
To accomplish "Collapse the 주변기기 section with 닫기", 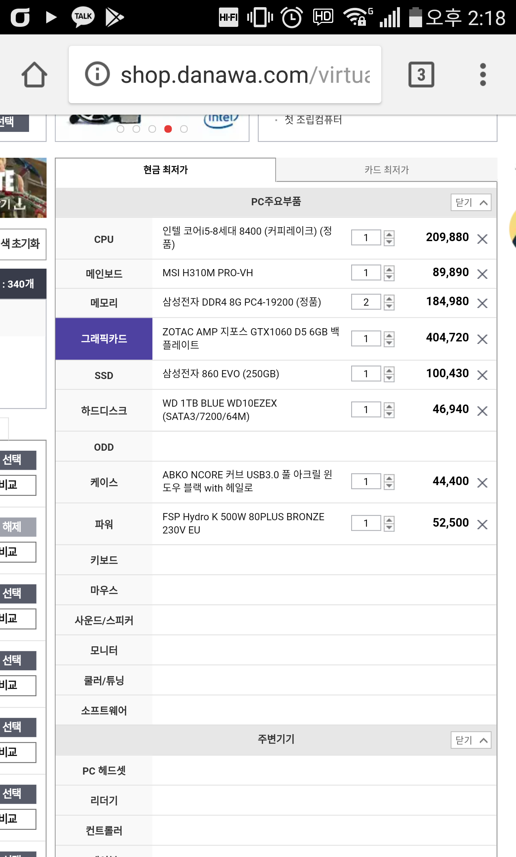I will point(471,740).
